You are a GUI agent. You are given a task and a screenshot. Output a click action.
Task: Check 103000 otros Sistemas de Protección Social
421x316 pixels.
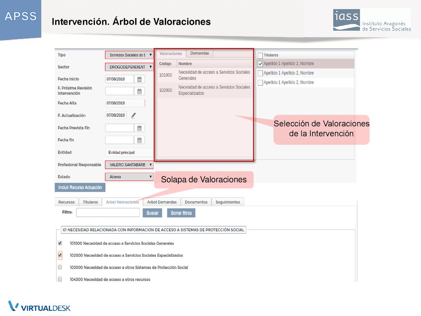click(x=60, y=267)
